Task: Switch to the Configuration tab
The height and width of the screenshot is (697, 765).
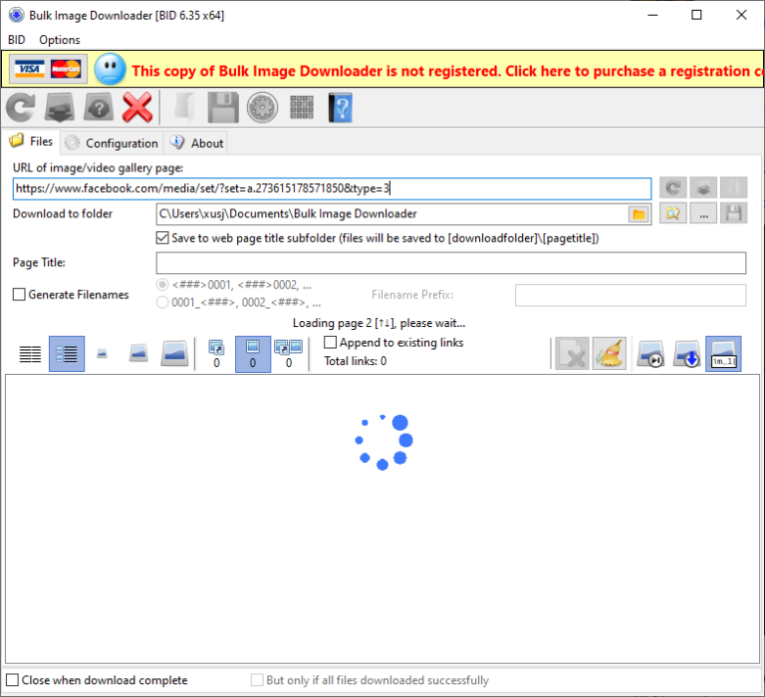Action: [x=112, y=143]
